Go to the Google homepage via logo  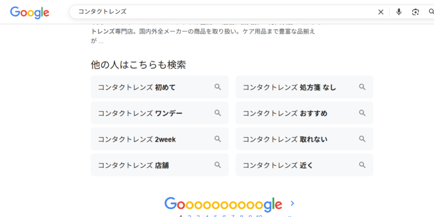(x=30, y=12)
